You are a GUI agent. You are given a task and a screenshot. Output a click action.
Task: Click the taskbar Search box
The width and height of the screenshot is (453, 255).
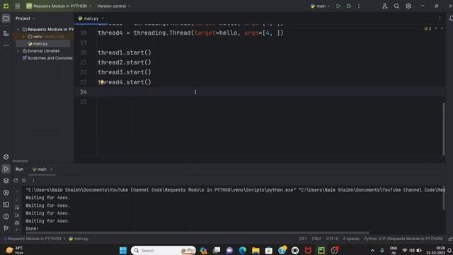[164, 250]
